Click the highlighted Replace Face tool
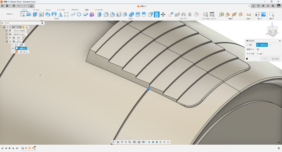This screenshot has width=282, height=152. point(157,15)
